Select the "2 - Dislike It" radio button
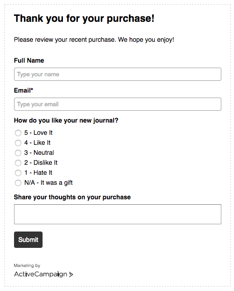The image size is (234, 291). [18, 163]
